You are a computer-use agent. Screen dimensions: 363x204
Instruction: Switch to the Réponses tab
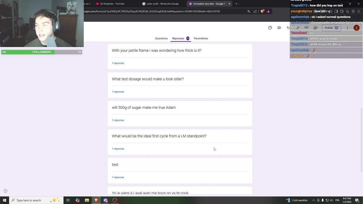(180, 38)
